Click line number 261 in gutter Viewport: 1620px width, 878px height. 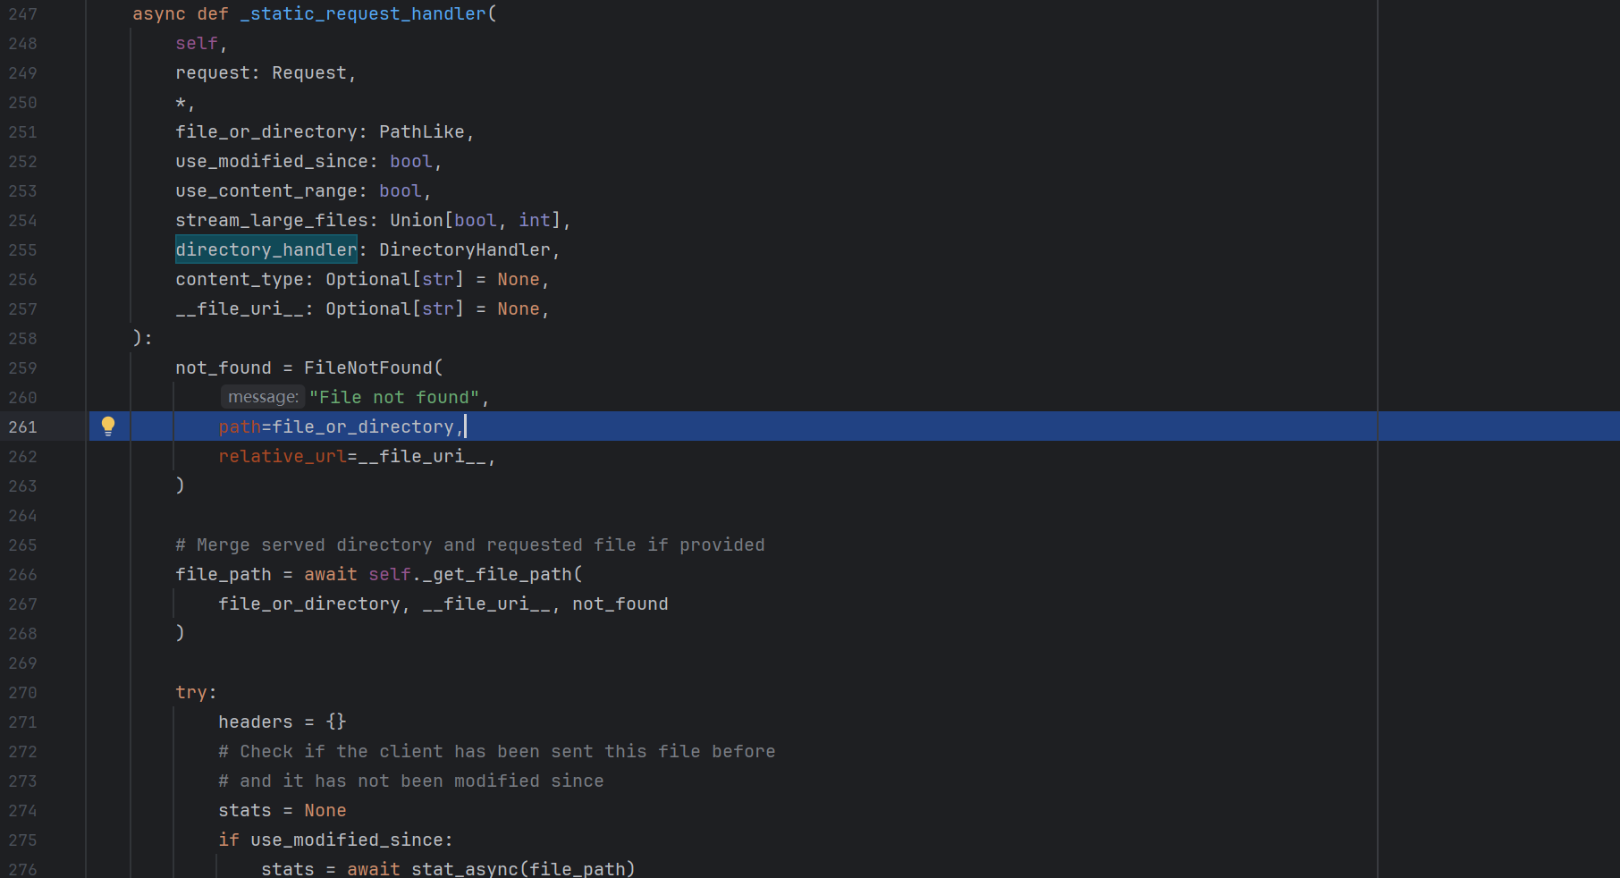tap(23, 426)
